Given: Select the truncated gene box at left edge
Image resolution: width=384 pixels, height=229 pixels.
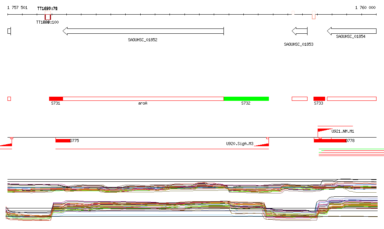Looking at the screenshot, I should pos(9,31).
